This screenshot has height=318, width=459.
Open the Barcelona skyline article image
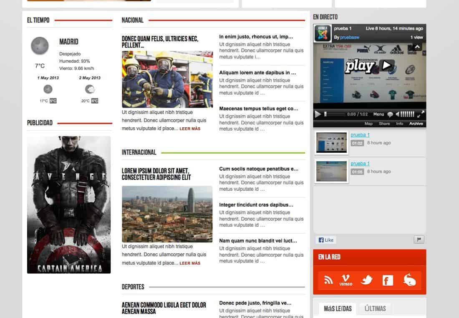click(167, 214)
